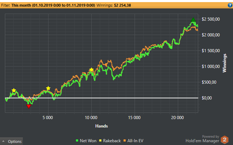Click the '20 000' hands axis label
233x145 pixels.
click(177, 118)
